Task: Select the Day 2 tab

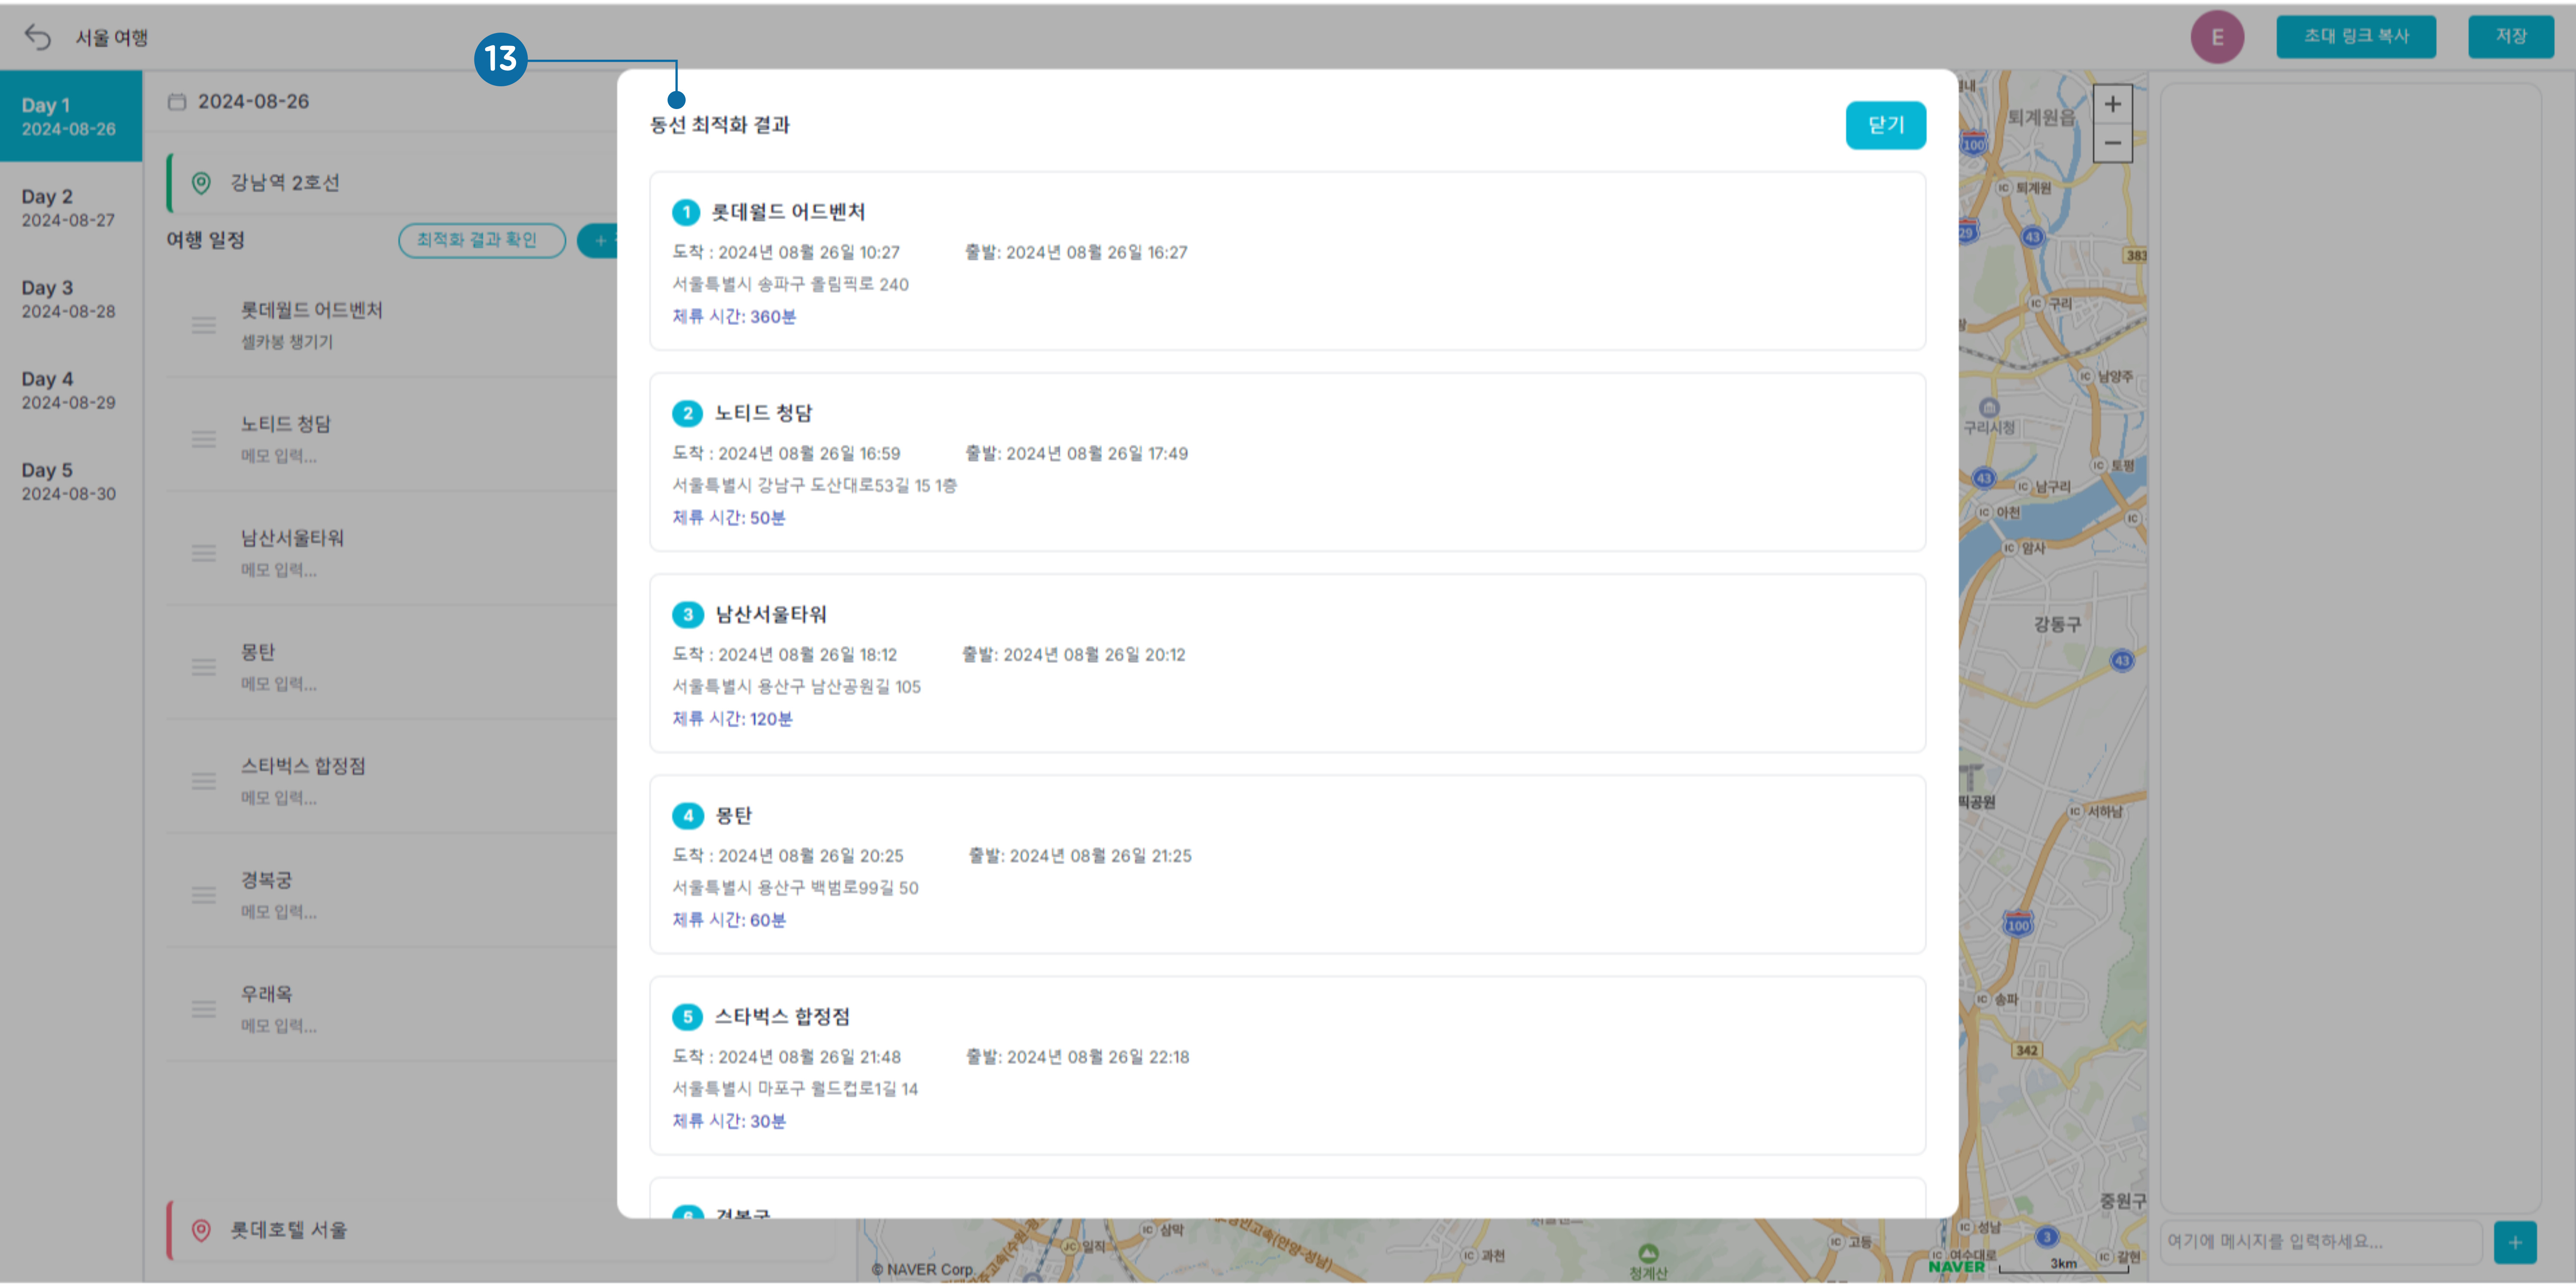Action: point(70,207)
